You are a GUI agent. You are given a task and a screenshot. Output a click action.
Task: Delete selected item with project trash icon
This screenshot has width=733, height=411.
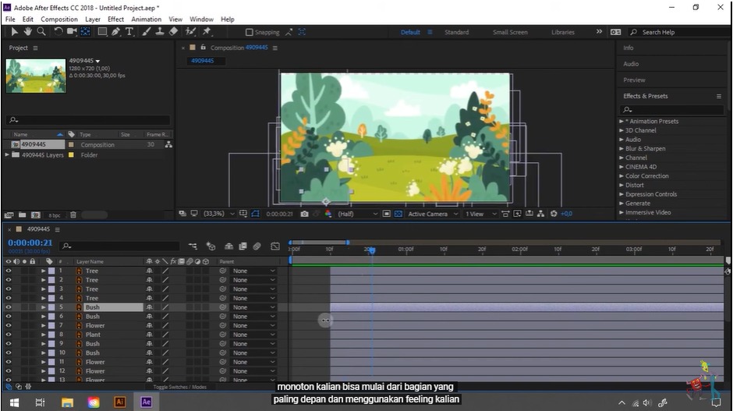tap(73, 214)
